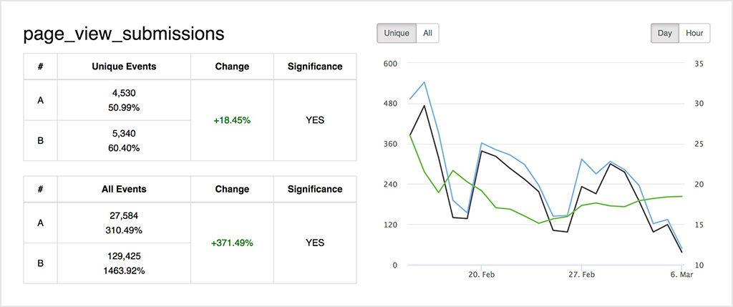Click the 20. Feb axis label
The image size is (733, 307).
[482, 276]
